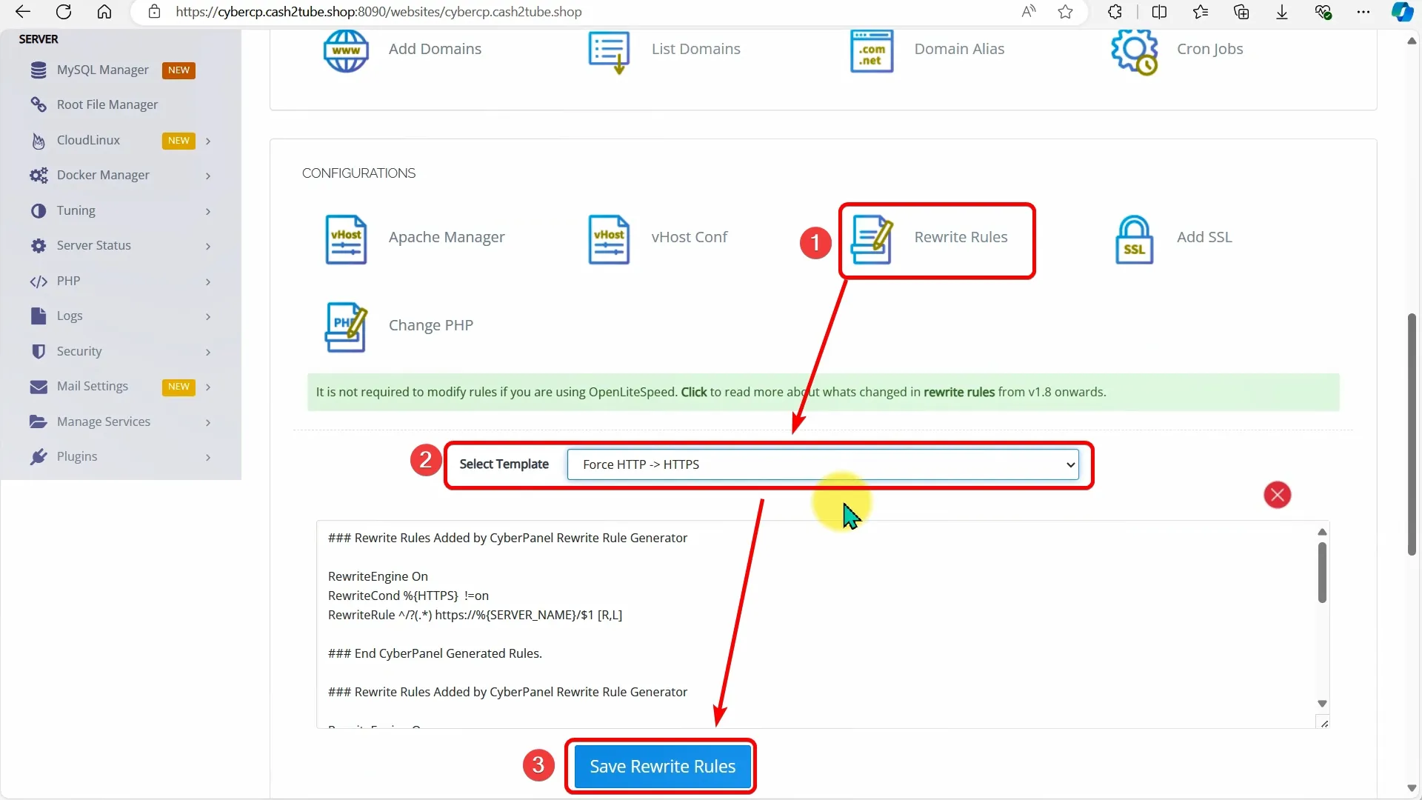Click the rules text area scrollbar down arrow
The width and height of the screenshot is (1422, 800).
point(1322,704)
